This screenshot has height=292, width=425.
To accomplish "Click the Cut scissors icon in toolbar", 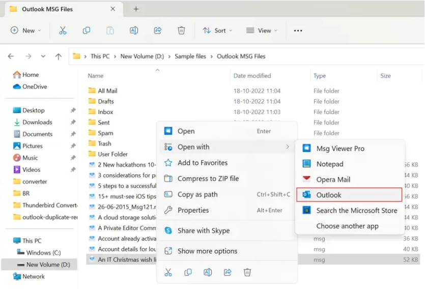I will (x=63, y=31).
